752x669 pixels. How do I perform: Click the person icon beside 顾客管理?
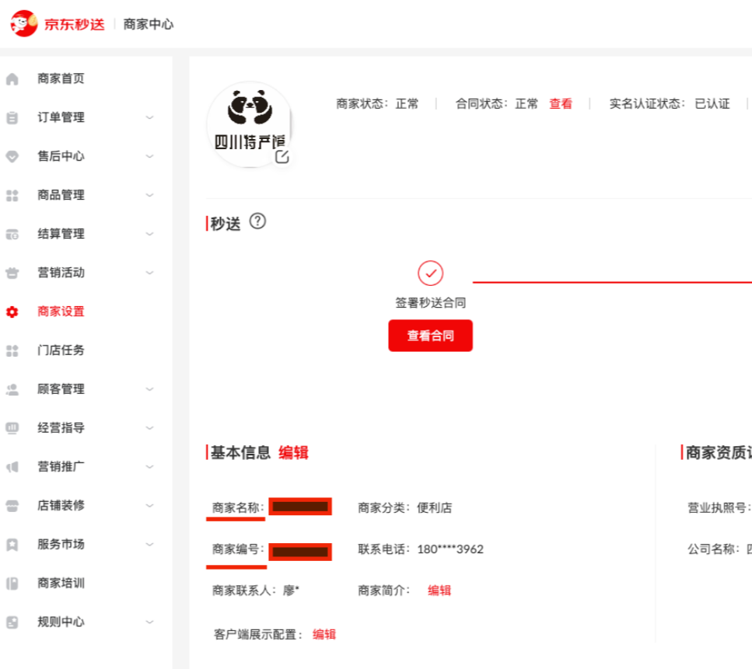(x=12, y=389)
